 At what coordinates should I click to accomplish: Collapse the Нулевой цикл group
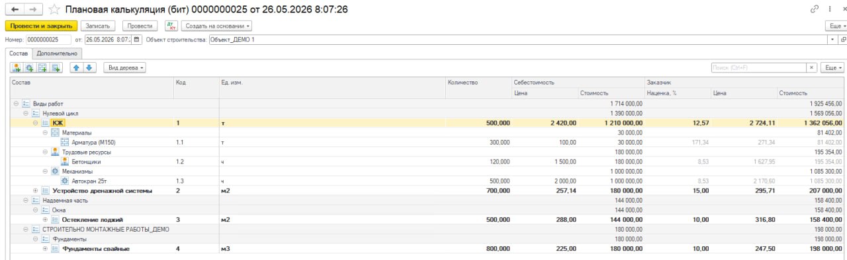point(25,114)
